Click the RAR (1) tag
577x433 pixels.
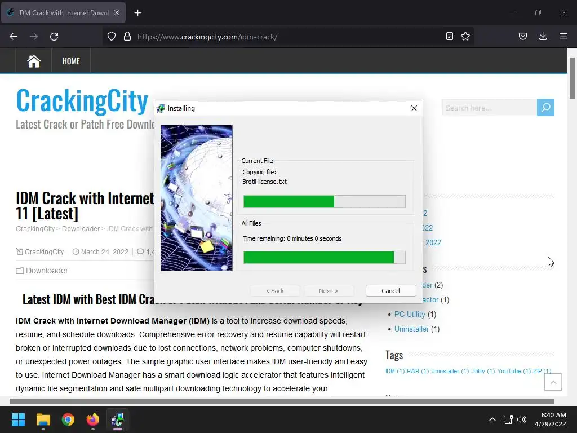click(418, 371)
